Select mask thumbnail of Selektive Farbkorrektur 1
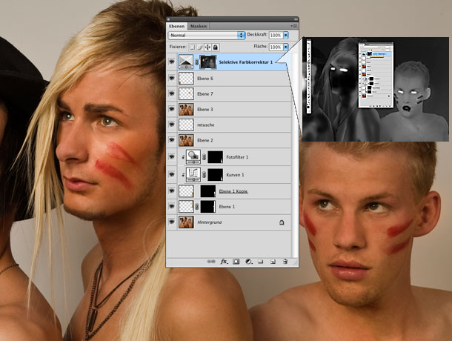This screenshot has height=341, width=452. coord(207,62)
